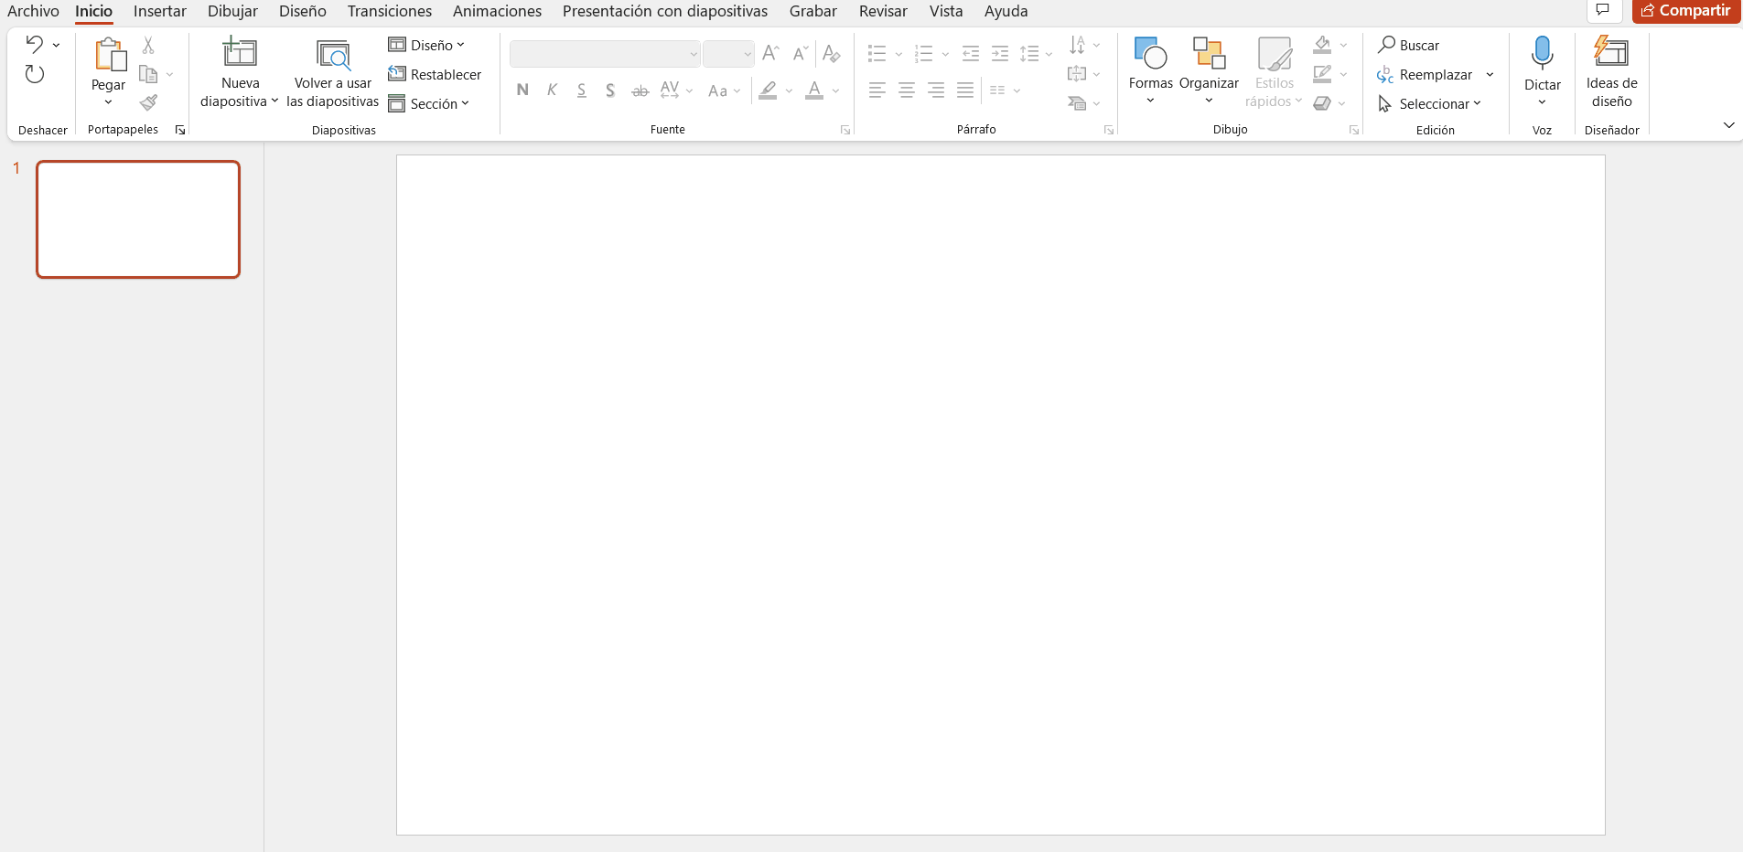The image size is (1743, 852).
Task: Switch to the Insertar tab
Action: (160, 11)
